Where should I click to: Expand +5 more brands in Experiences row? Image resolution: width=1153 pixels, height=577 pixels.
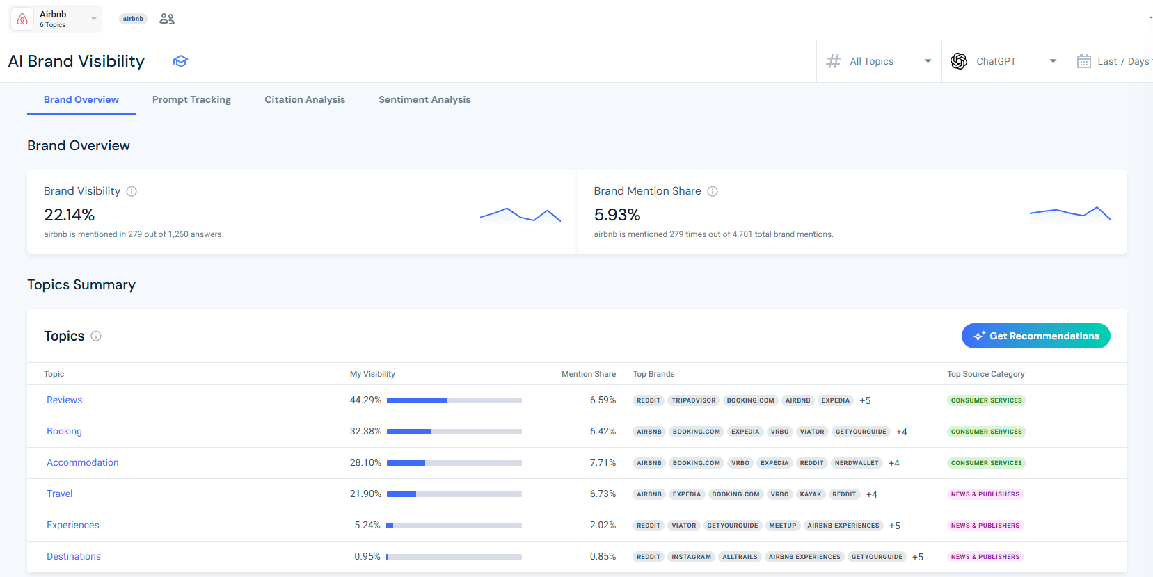(894, 526)
